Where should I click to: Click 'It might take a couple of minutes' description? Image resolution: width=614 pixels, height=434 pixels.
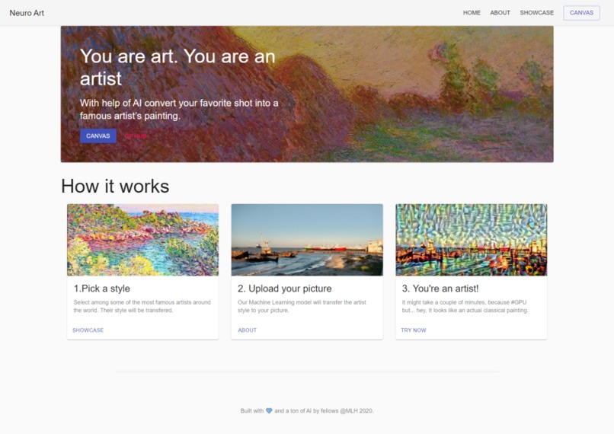click(465, 306)
